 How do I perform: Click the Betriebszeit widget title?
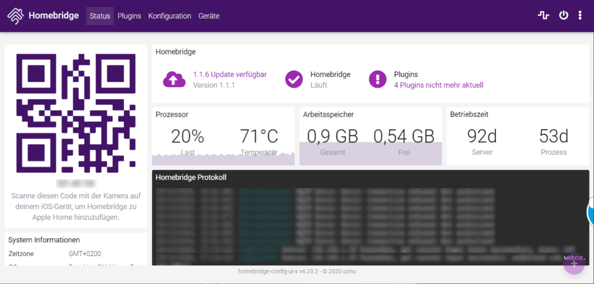pyautogui.click(x=469, y=114)
